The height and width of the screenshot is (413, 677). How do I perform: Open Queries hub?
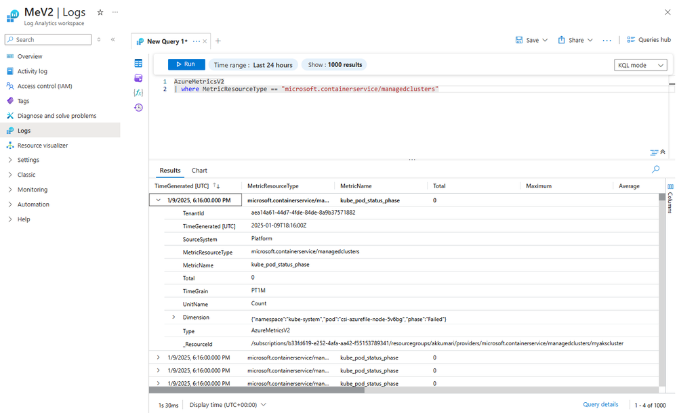(x=649, y=40)
